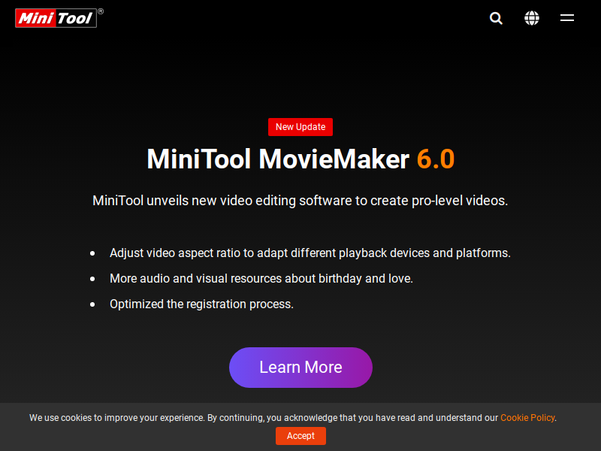Click the red New Update badge
Image resolution: width=601 pixels, height=451 pixels.
click(x=300, y=127)
